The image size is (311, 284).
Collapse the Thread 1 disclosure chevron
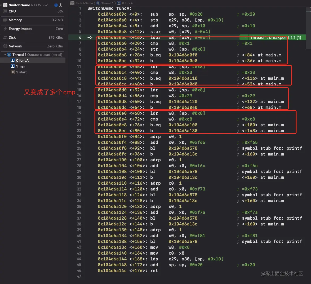(5, 55)
